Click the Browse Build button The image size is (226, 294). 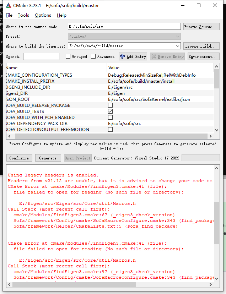201,46
